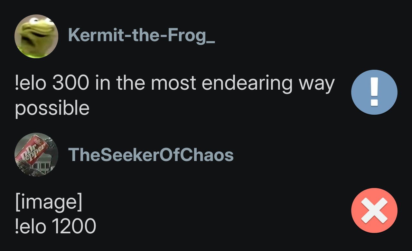Click the word "possible" in Kermit's message
Screen dimensions: 412x251
[x=52, y=109]
